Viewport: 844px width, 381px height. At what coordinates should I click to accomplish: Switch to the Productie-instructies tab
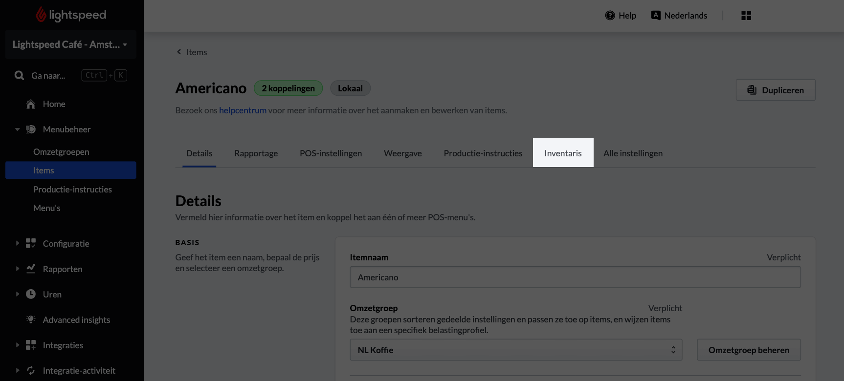[x=483, y=153]
